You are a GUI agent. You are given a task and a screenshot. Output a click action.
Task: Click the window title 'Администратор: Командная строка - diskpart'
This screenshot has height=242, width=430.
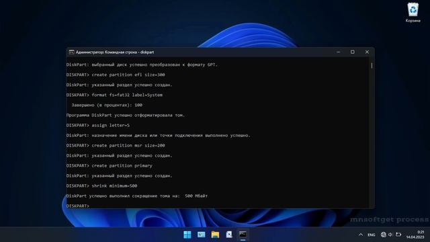(115, 52)
